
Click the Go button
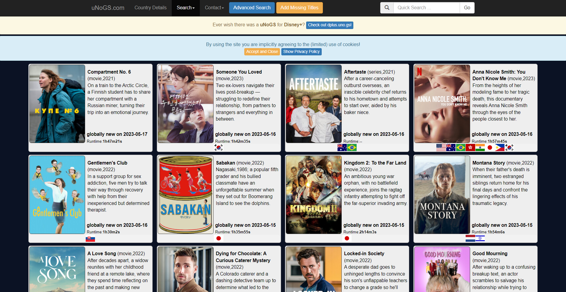click(x=467, y=8)
